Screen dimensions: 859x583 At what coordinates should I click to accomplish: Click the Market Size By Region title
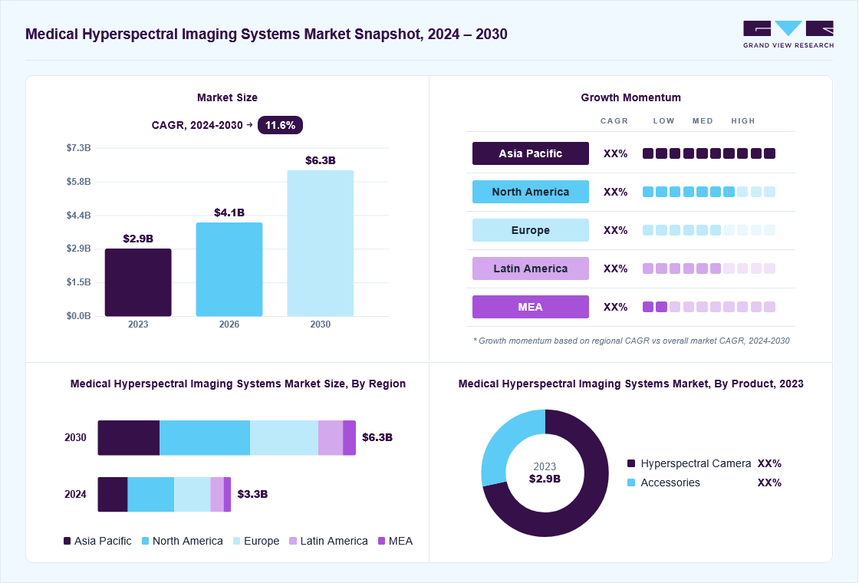point(238,384)
